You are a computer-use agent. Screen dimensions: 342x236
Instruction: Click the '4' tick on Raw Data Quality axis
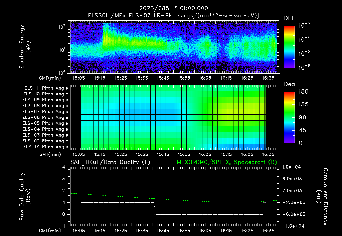pyautogui.click(x=64, y=167)
